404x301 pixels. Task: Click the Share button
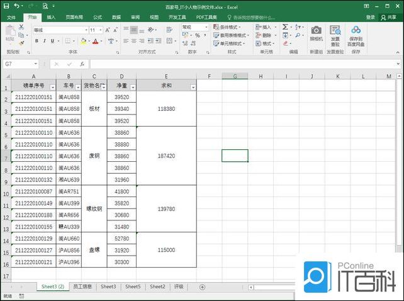click(389, 17)
